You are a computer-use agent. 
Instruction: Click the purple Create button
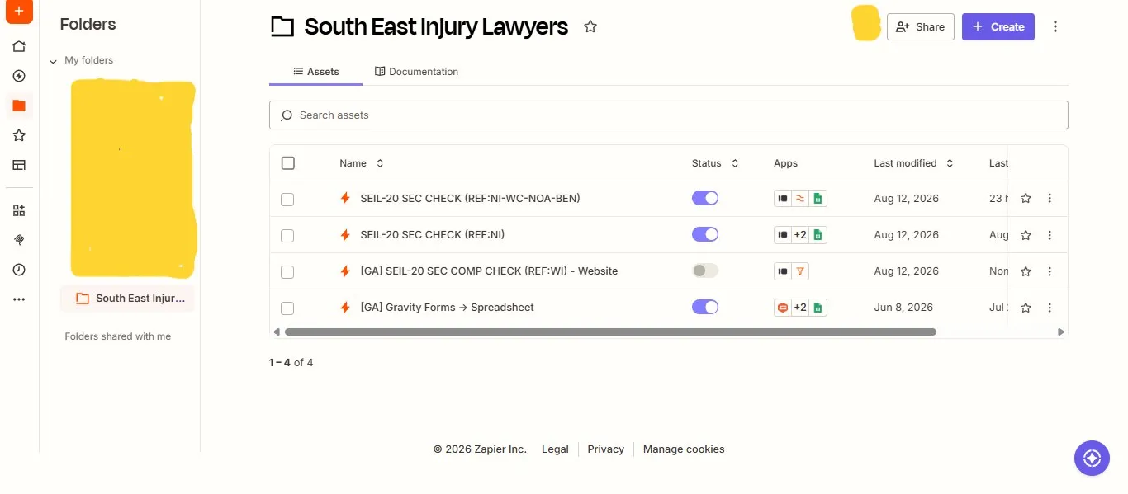pyautogui.click(x=998, y=26)
